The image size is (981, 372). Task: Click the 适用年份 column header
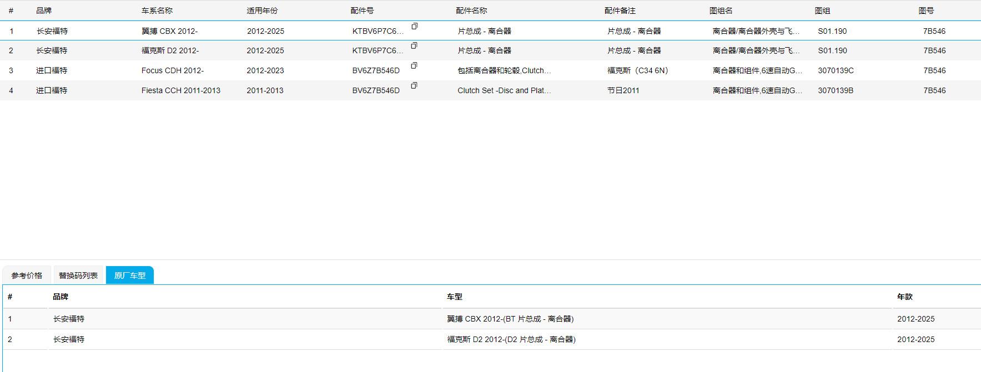(262, 11)
